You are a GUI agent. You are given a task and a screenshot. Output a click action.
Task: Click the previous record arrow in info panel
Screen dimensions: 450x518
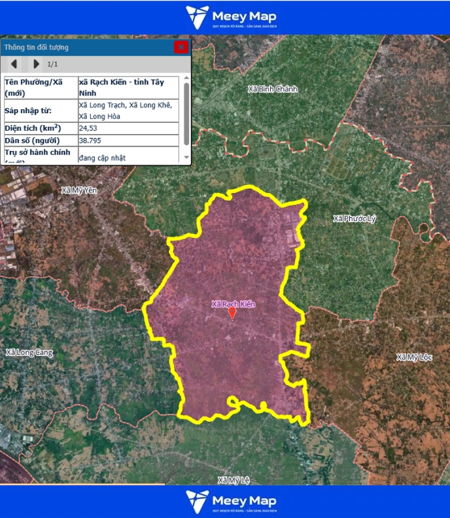coord(14,64)
